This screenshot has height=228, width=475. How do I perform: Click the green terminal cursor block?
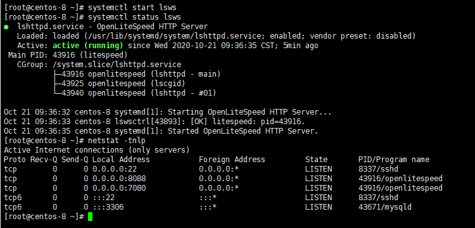click(90, 217)
